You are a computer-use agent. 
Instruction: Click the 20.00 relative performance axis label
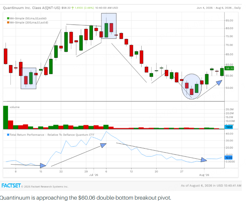click(229, 148)
